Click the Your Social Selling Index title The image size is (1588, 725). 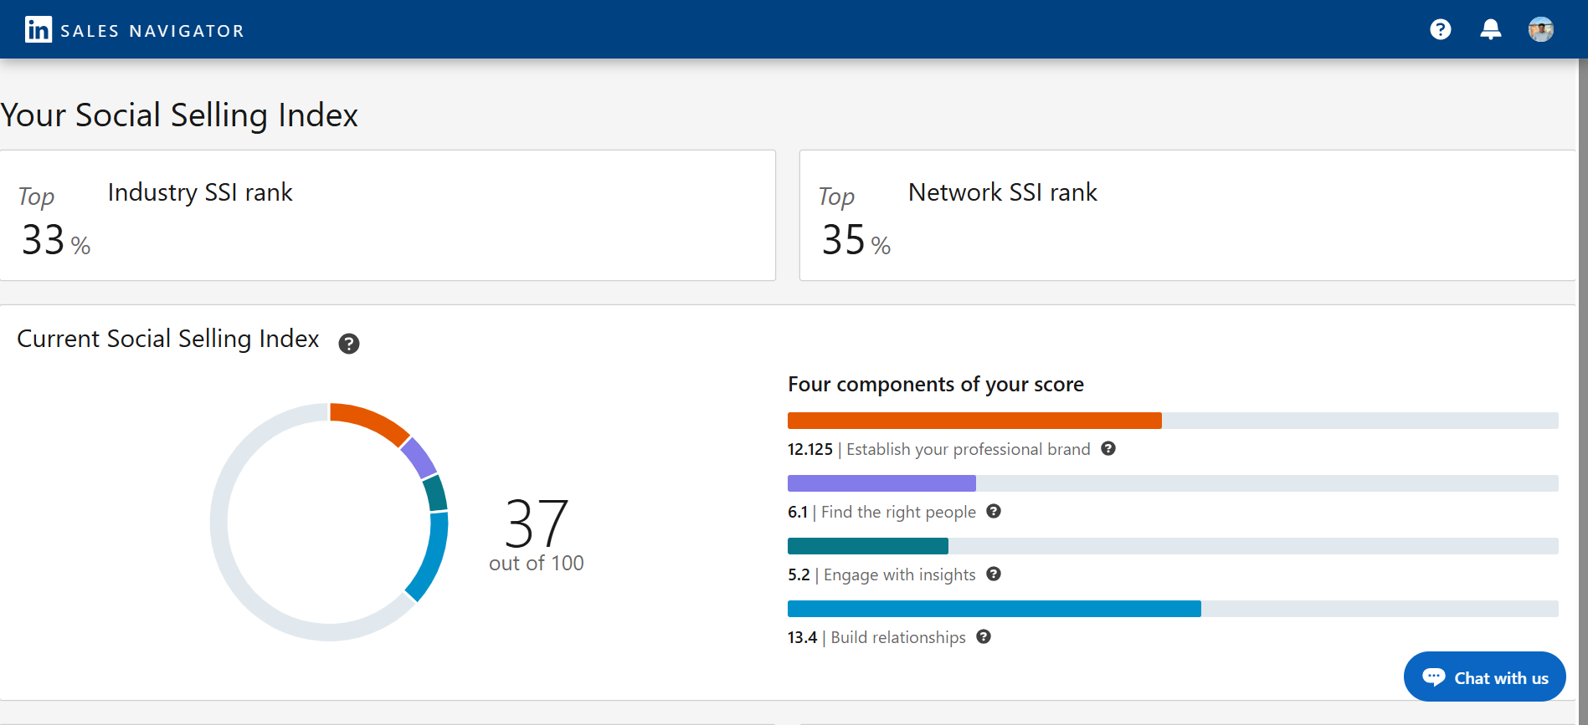tap(179, 115)
